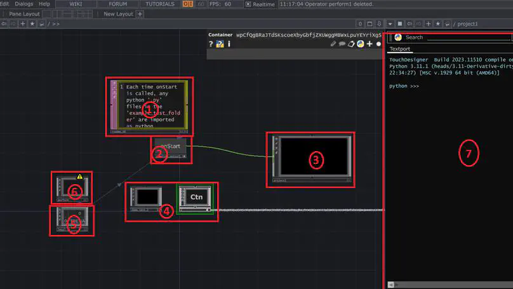This screenshot has width=513, height=289.
Task: Open right pane bookmarks star
Action: [x=437, y=24]
